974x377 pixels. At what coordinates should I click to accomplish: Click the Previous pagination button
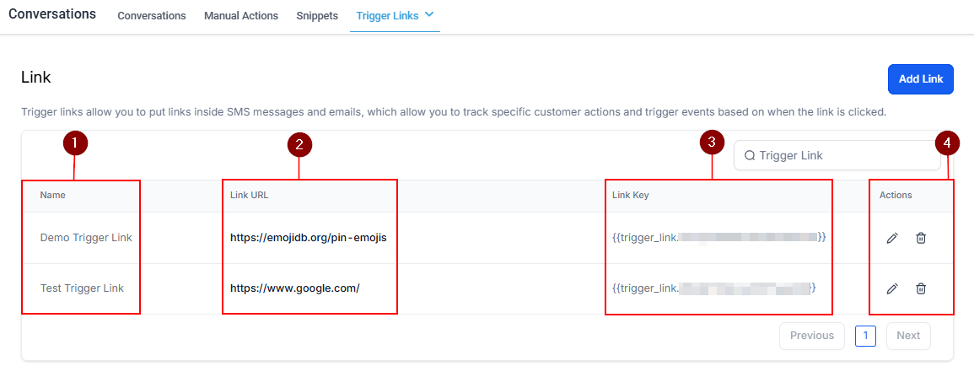click(811, 336)
